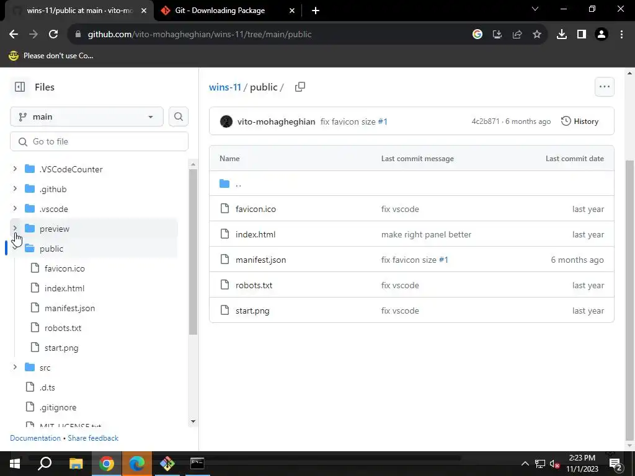635x476 pixels.
Task: Open a new browser tab
Action: click(x=316, y=11)
